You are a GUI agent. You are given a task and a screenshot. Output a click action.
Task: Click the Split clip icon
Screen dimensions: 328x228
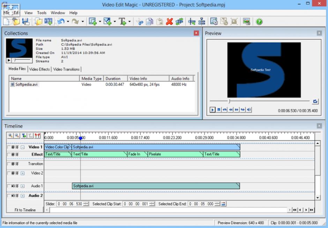point(192,22)
